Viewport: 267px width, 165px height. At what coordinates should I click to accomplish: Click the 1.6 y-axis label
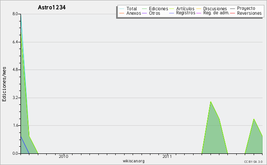point(15,125)
